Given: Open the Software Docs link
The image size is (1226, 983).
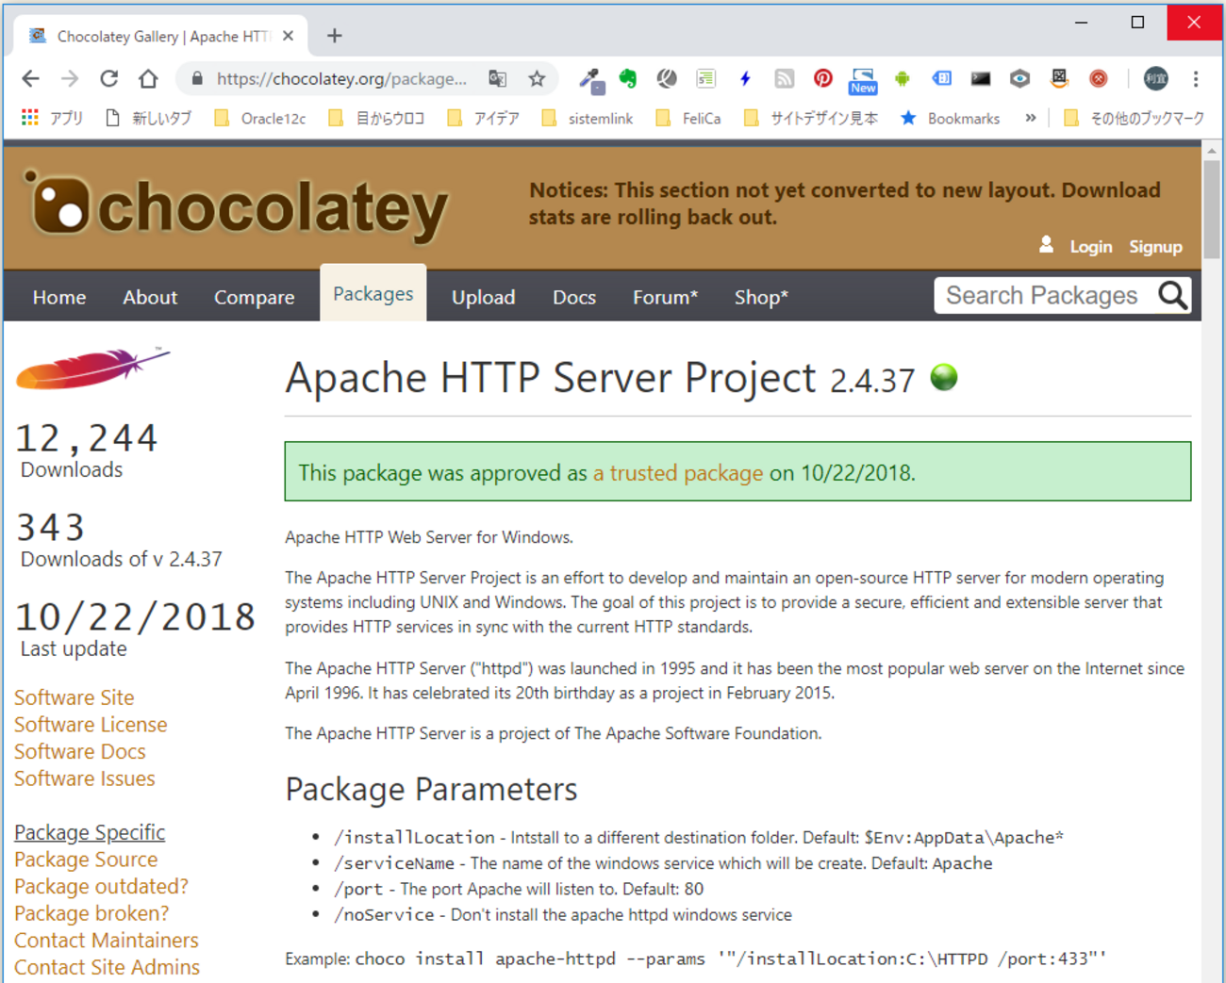Looking at the screenshot, I should tap(80, 752).
